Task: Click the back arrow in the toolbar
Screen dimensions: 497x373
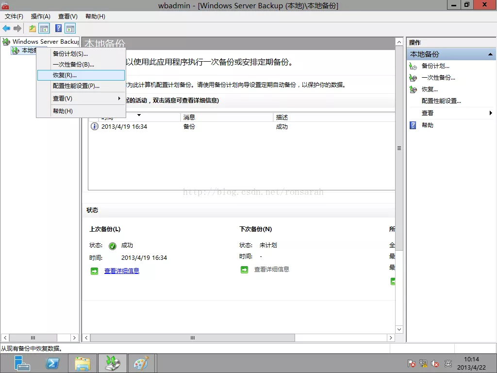Action: [6, 29]
